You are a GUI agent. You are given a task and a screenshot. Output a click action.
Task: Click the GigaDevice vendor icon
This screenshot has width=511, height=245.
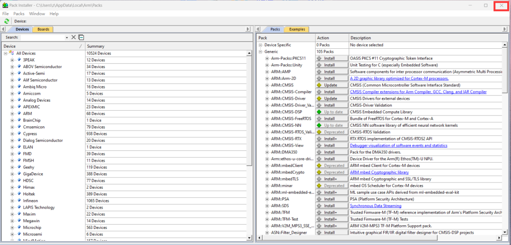tap(19, 174)
